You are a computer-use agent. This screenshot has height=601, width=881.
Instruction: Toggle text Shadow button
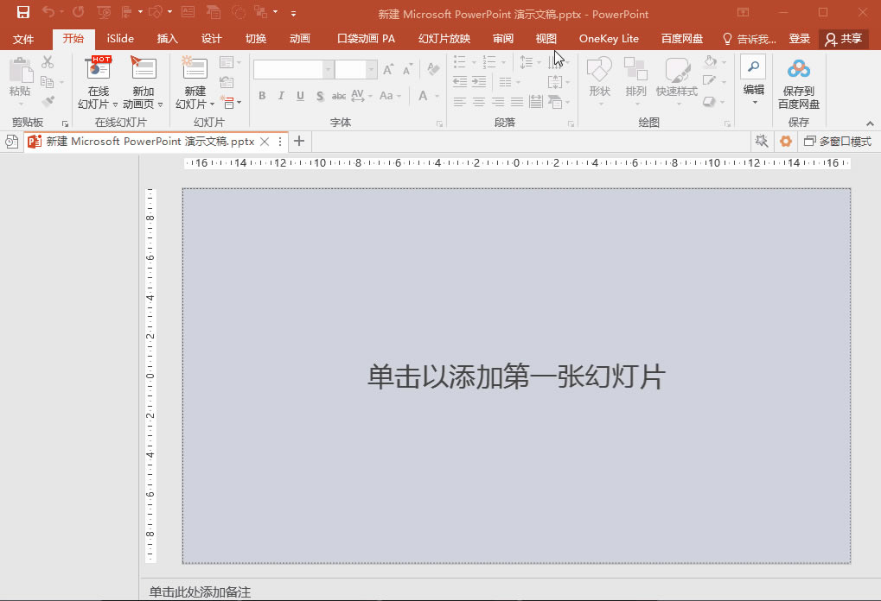[x=320, y=96]
